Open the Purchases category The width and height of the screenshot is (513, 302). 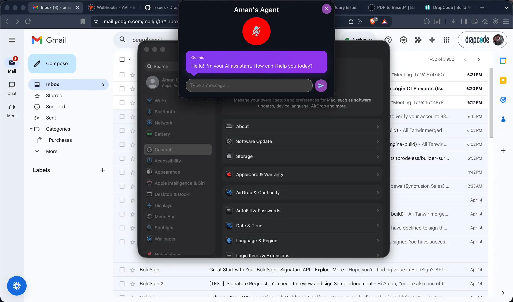point(60,140)
